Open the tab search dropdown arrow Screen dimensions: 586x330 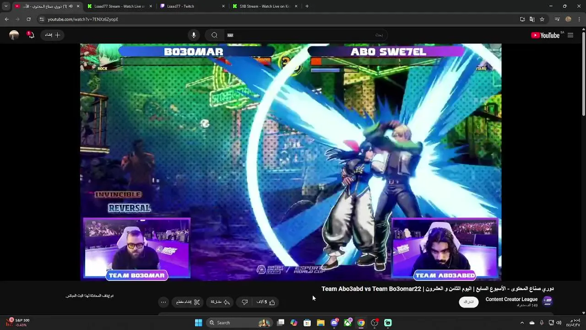point(5,6)
